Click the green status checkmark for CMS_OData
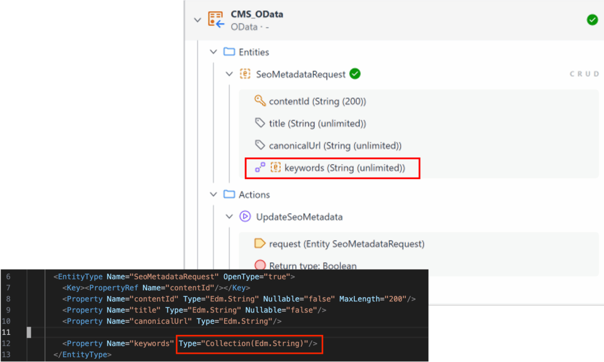The image size is (604, 362). [x=592, y=20]
